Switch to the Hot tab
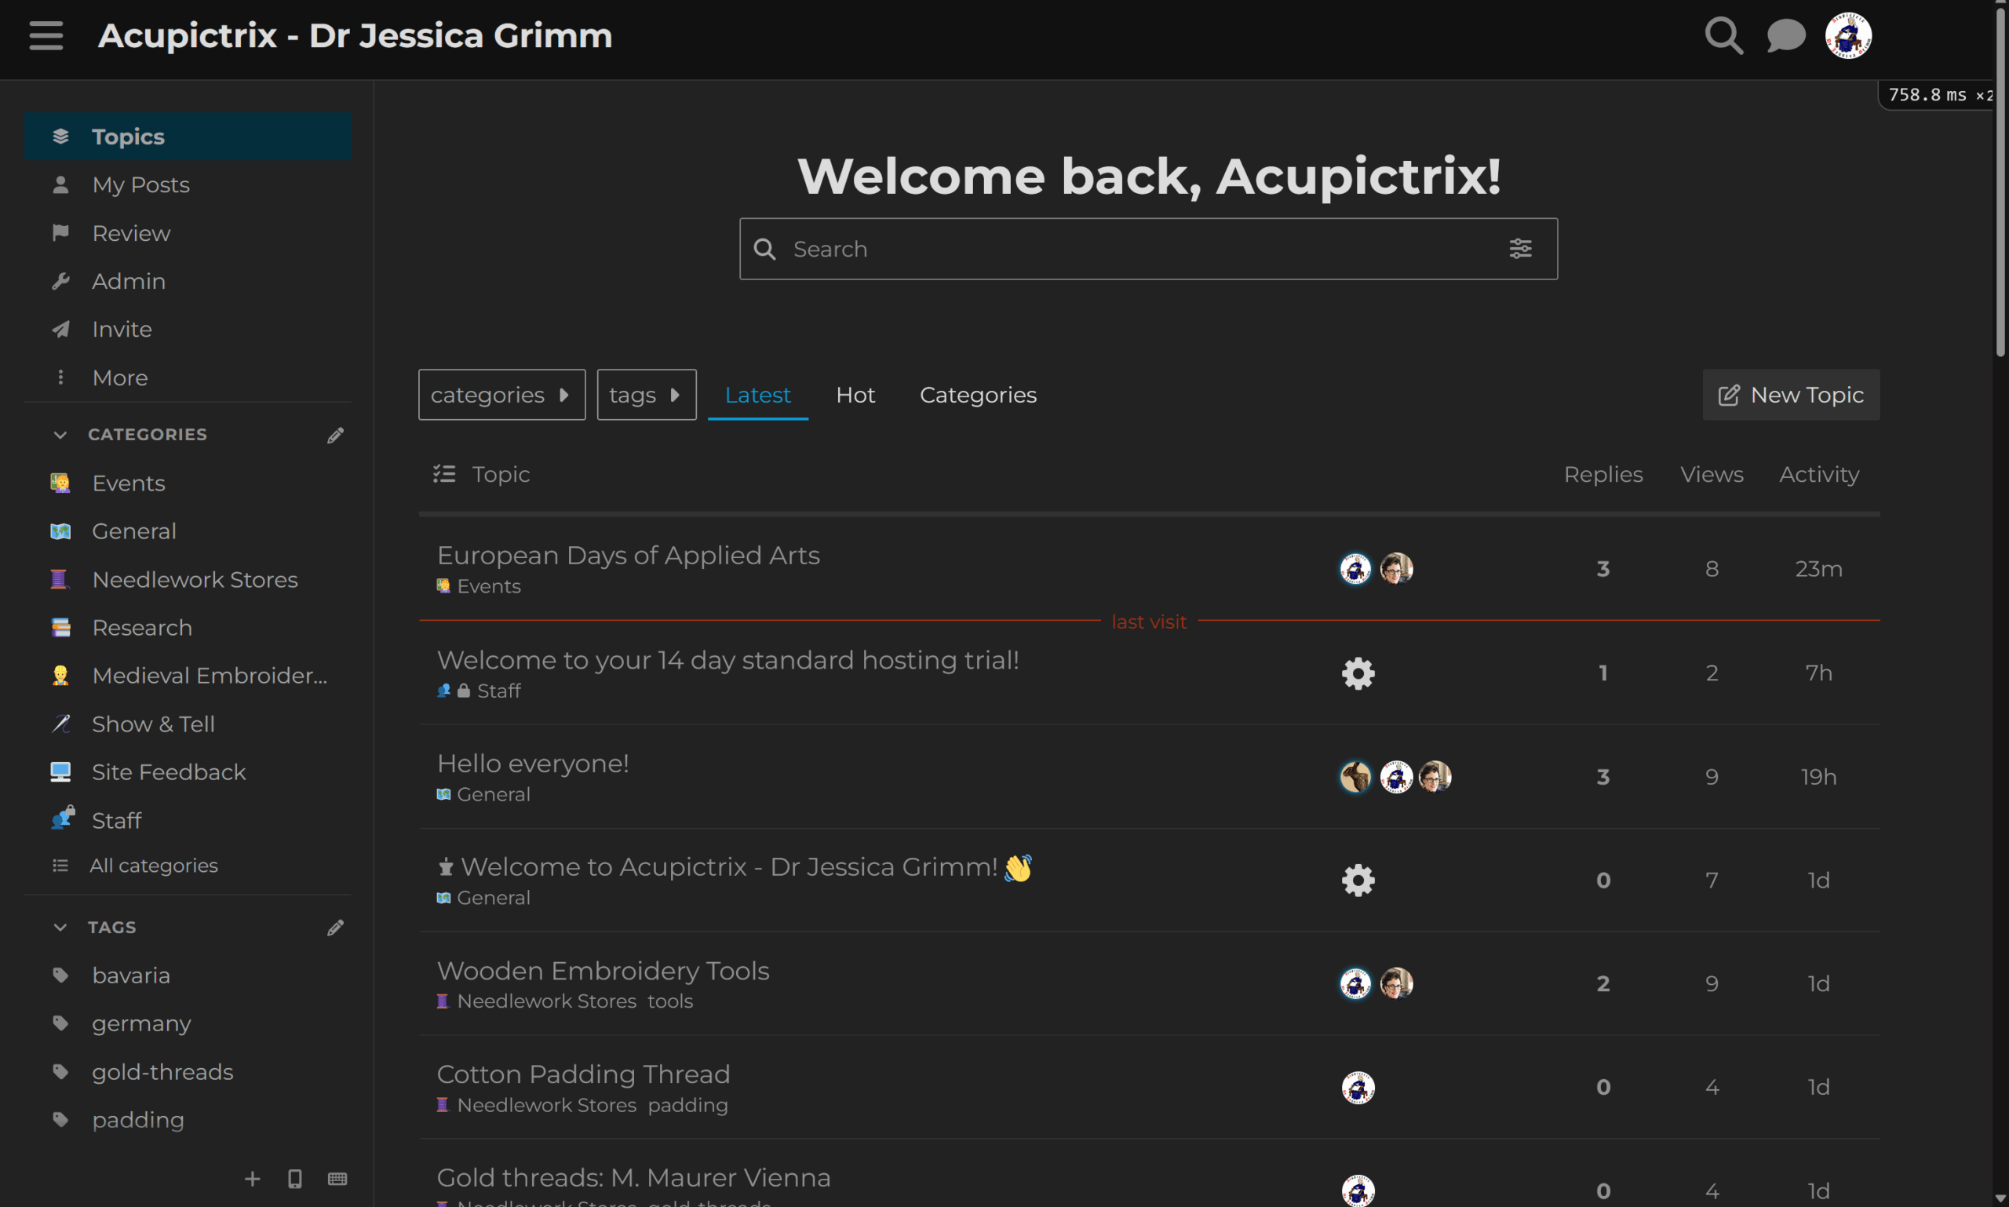The image size is (2009, 1207). click(x=855, y=395)
